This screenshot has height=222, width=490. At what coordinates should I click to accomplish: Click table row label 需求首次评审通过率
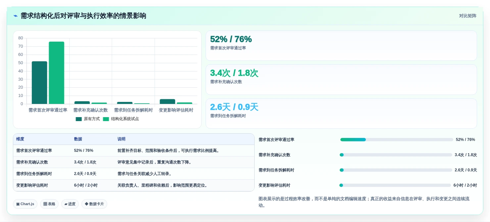[x=34, y=151]
